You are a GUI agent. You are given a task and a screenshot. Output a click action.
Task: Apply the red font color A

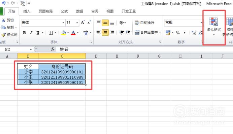[x=73, y=33]
